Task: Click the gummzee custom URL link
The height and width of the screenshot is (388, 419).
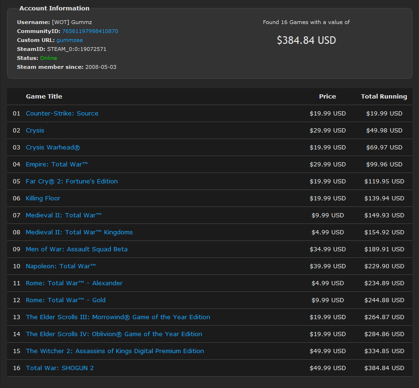Action: tap(69, 40)
